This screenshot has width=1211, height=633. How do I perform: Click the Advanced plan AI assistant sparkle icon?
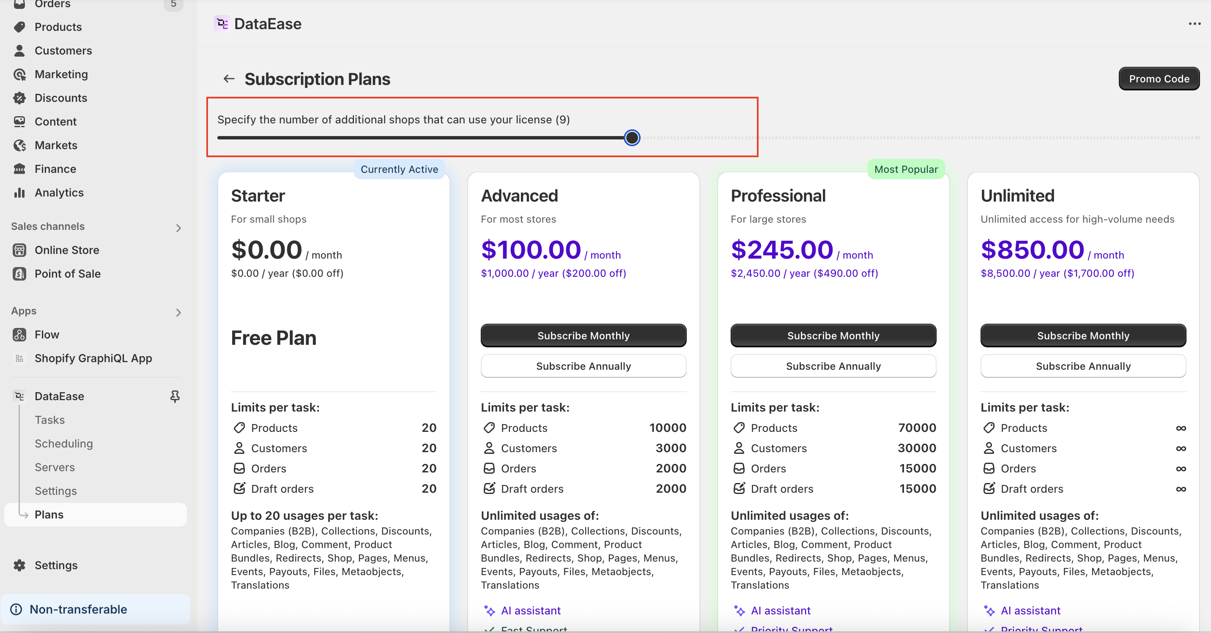489,611
